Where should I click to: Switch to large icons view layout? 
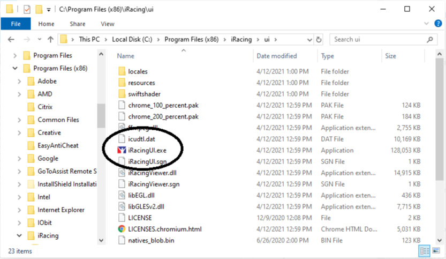pos(436,251)
